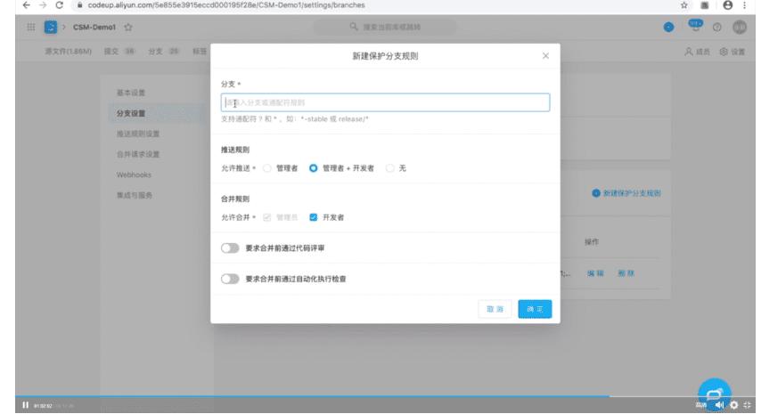Image resolution: width=761 pixels, height=414 pixels.
Task: Enable 要求合并前通过自动化执行检查 switch
Action: 230,279
